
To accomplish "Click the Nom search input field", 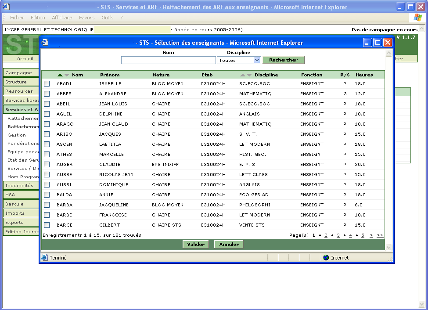I will click(x=169, y=60).
